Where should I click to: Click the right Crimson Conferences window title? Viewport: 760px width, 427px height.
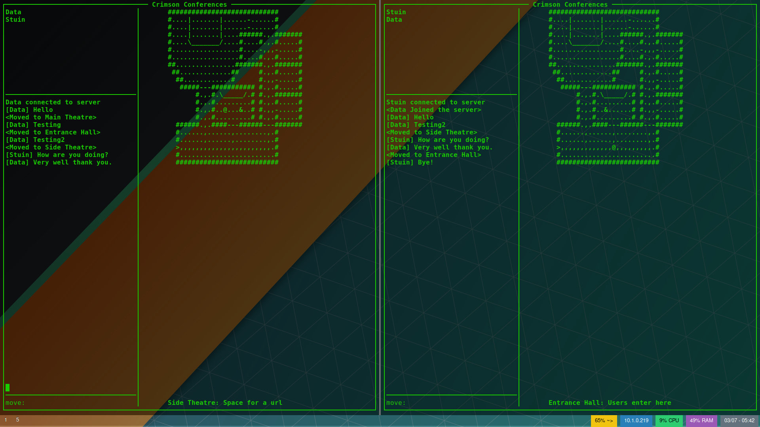pyautogui.click(x=570, y=5)
